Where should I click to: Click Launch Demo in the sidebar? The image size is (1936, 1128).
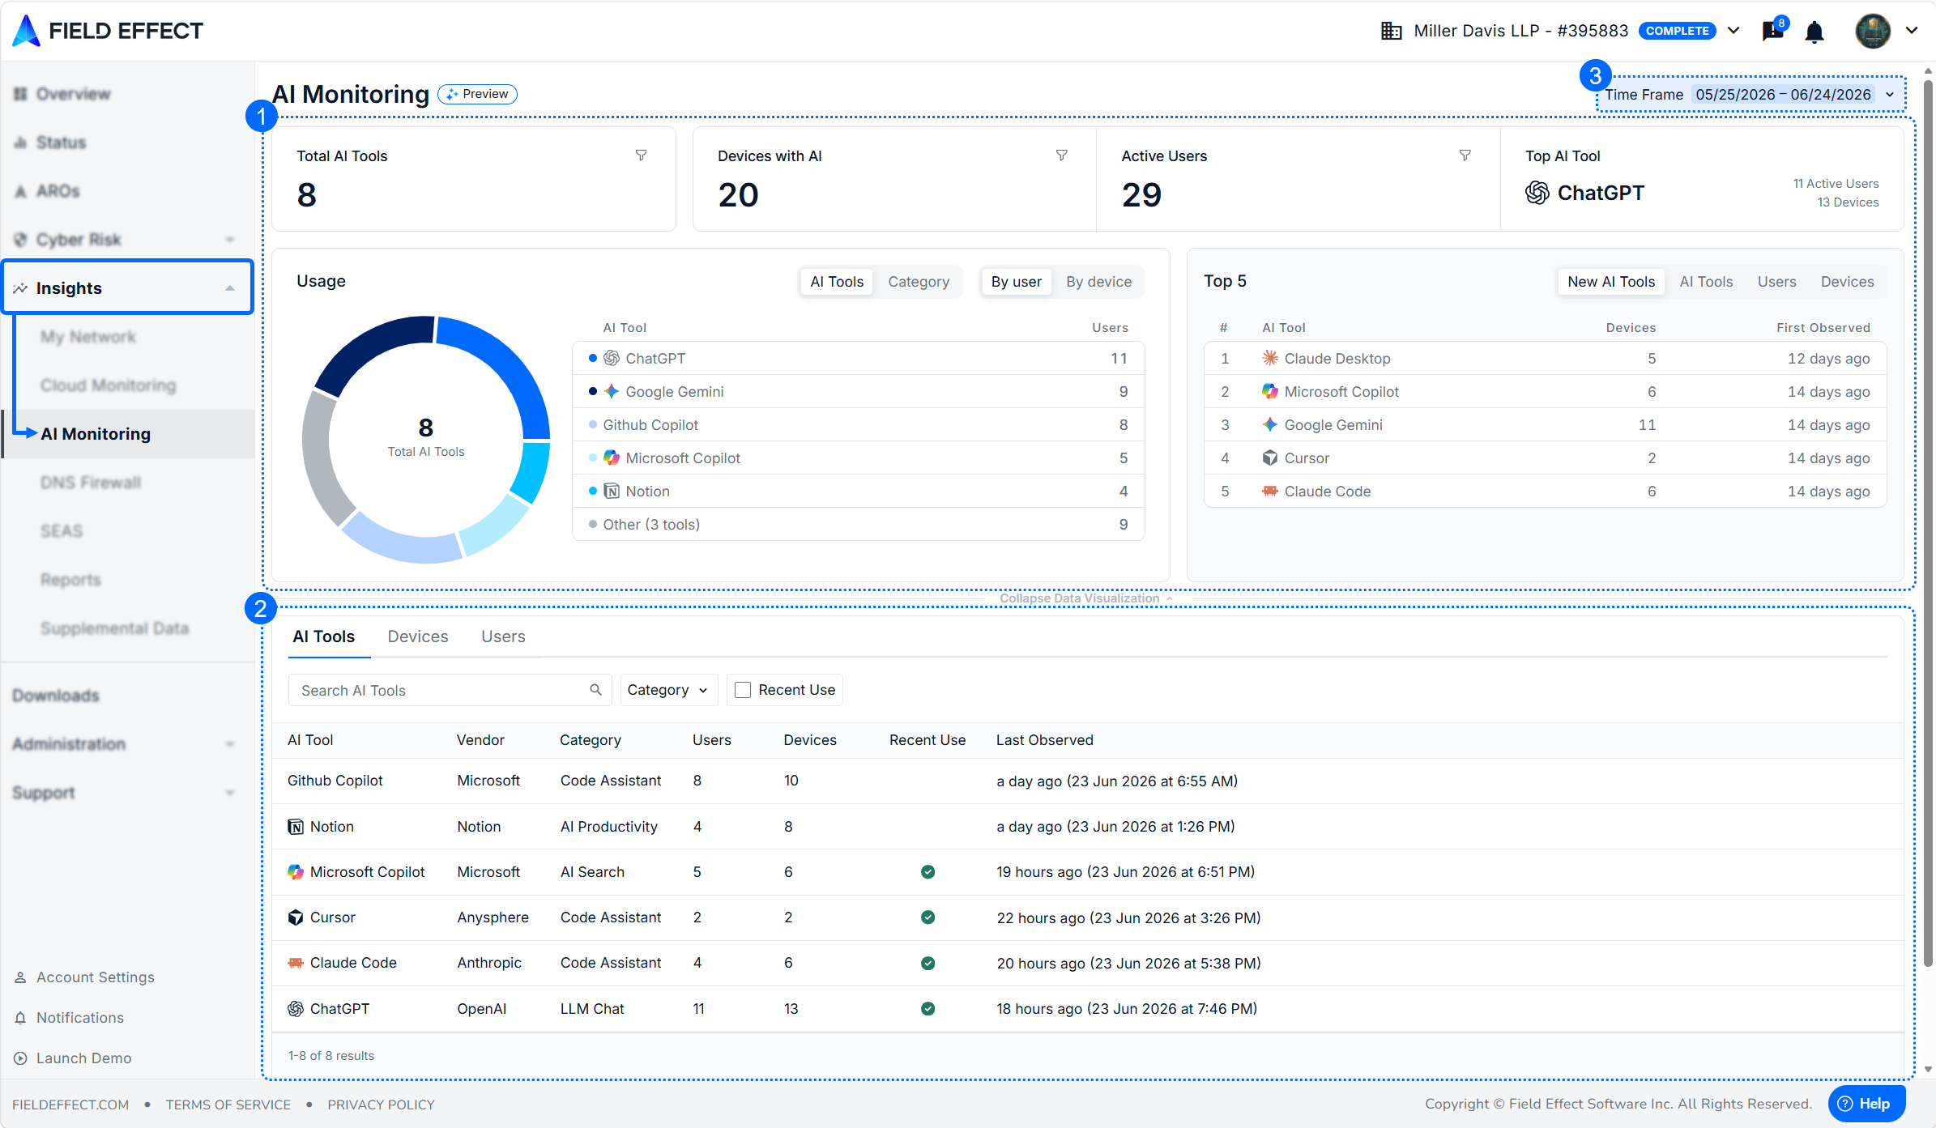83,1058
